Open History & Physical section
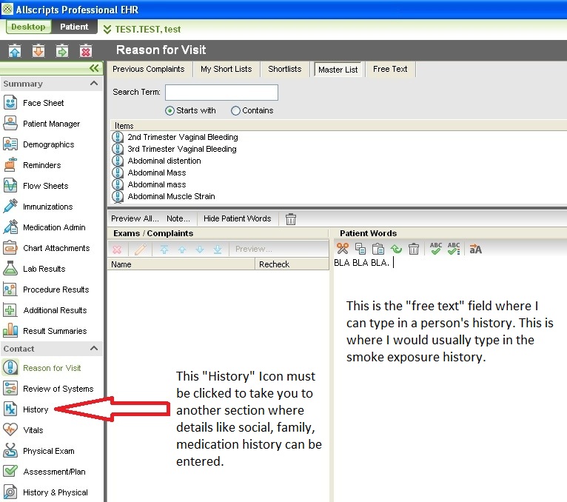The image size is (567, 502). (x=55, y=492)
